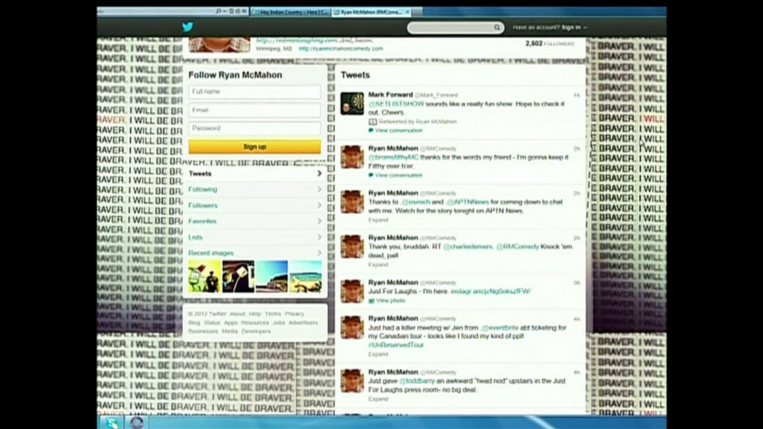Click the purple ring icon on the taskbar

[137, 423]
